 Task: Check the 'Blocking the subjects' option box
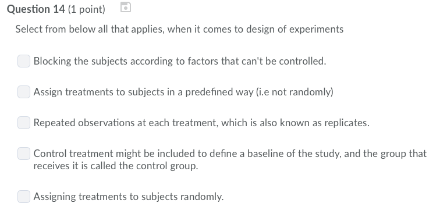(24, 61)
